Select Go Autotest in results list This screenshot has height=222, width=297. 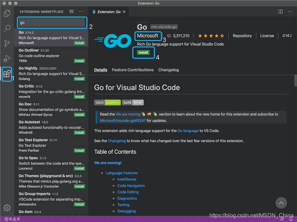51,127
